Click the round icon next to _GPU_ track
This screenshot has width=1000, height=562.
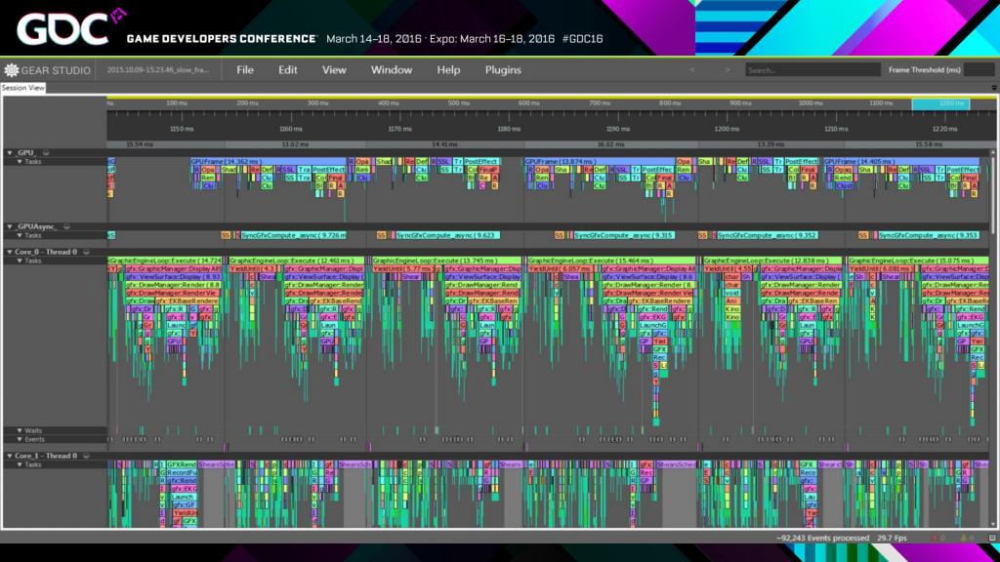(x=45, y=153)
